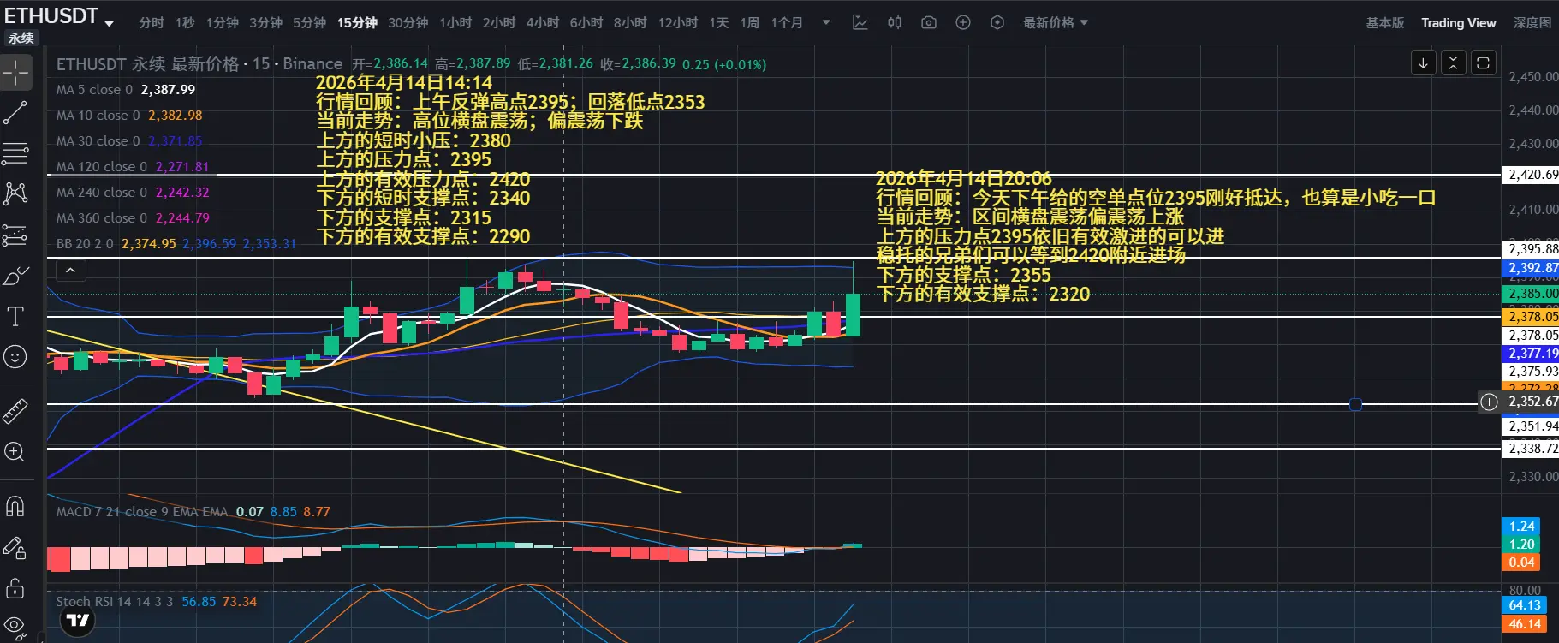Select the Trading View chart tab
The height and width of the screenshot is (643, 1559).
pos(1459,23)
